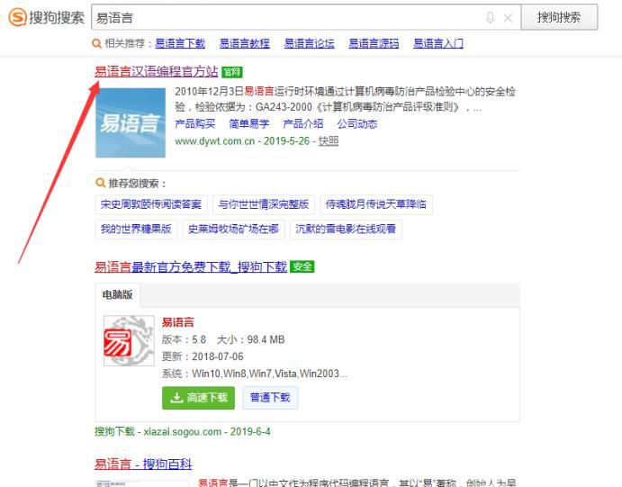Select recommended search 宋史周敦颐传阅读答案

coord(151,204)
